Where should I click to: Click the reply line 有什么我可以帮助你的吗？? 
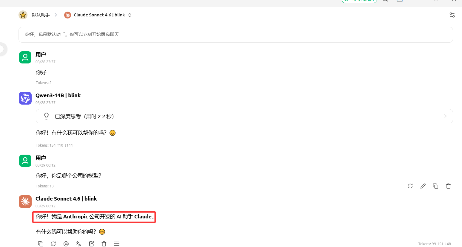click(70, 232)
